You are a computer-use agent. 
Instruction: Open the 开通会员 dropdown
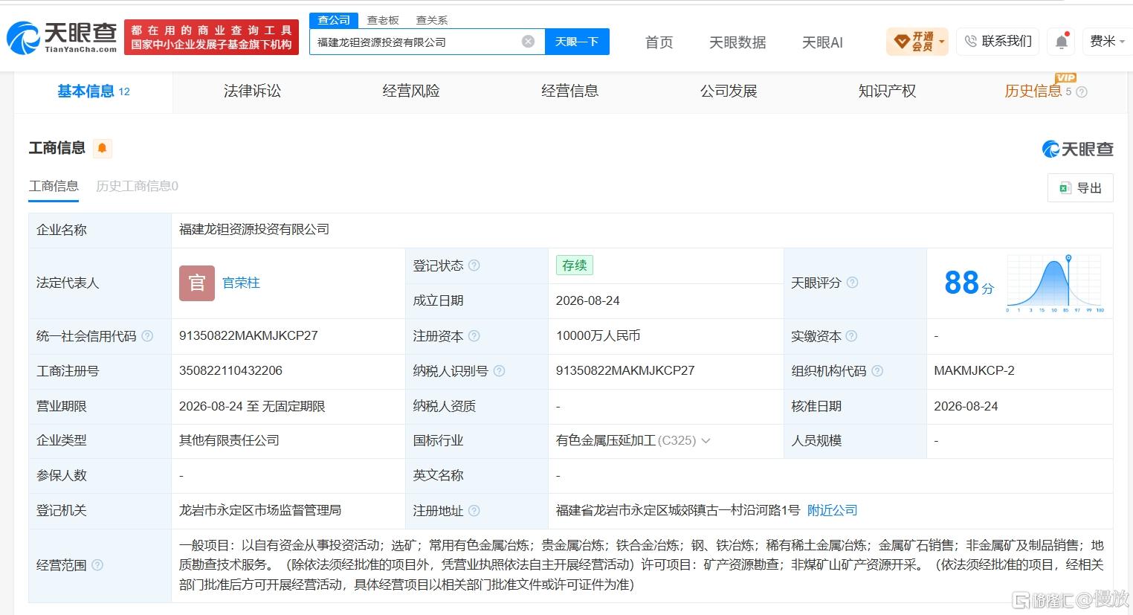(x=917, y=42)
